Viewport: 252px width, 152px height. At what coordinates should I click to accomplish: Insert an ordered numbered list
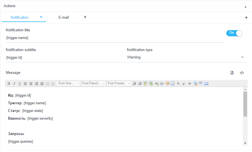point(47,83)
